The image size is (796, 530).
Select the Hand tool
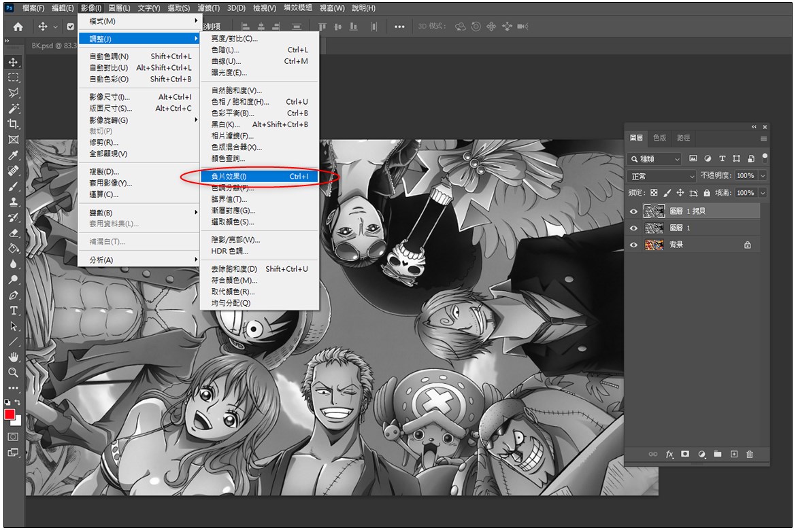click(x=13, y=357)
